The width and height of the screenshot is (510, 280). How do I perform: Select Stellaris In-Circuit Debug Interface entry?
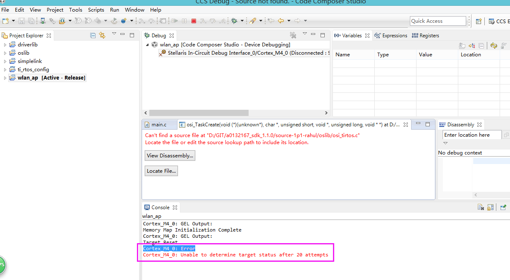point(244,53)
